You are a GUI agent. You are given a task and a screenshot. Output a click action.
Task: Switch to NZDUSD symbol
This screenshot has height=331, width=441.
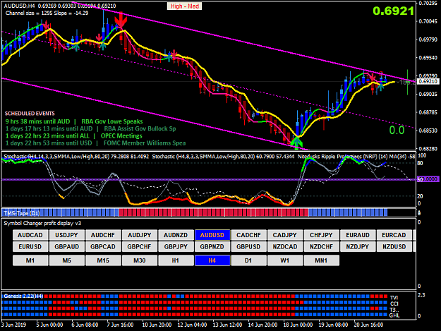tap(394, 247)
